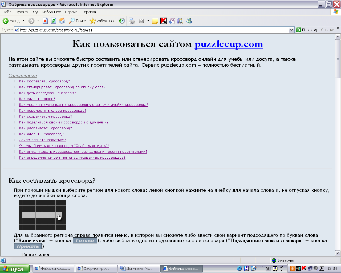
Task: Open link Как поделиться своим кроссвордом с друзьями?
Action: pyautogui.click(x=64, y=122)
